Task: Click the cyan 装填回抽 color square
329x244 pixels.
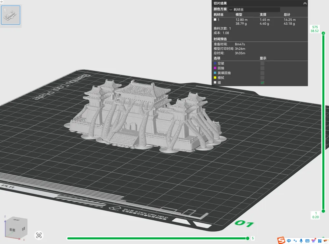Action: pos(215,73)
